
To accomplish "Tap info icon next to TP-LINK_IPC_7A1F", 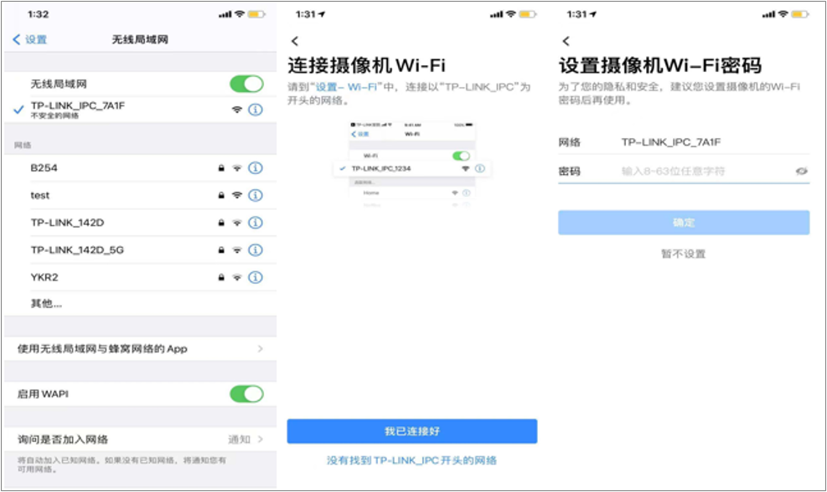I will (x=256, y=110).
